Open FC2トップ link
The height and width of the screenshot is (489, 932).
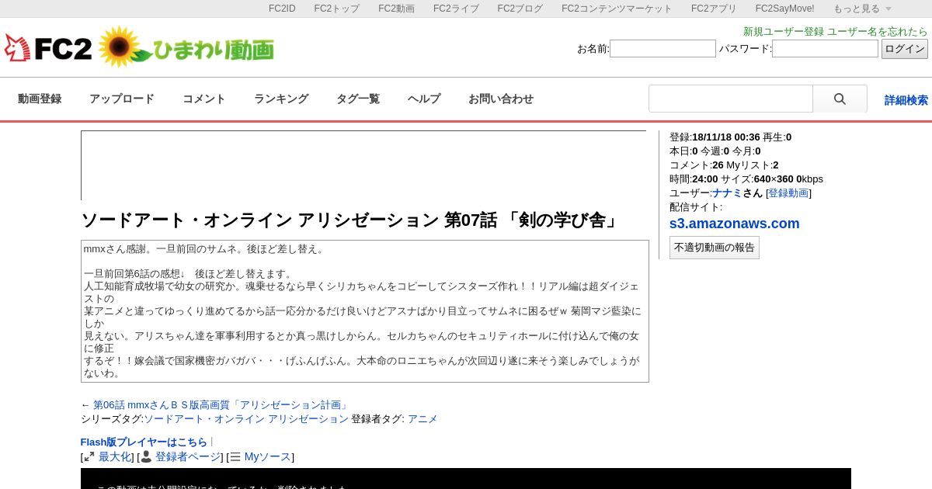coord(337,9)
